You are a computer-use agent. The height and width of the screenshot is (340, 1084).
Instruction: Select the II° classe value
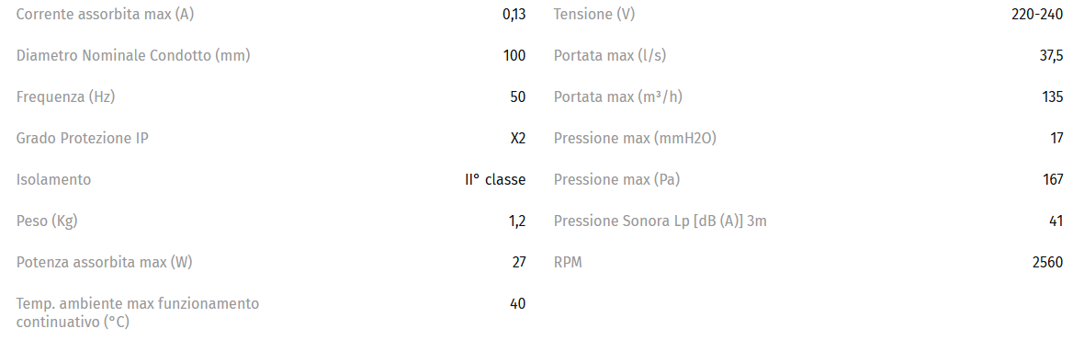point(495,180)
